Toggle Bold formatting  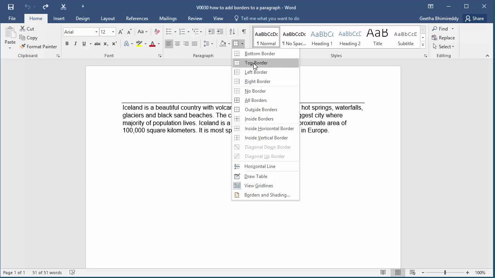67,44
